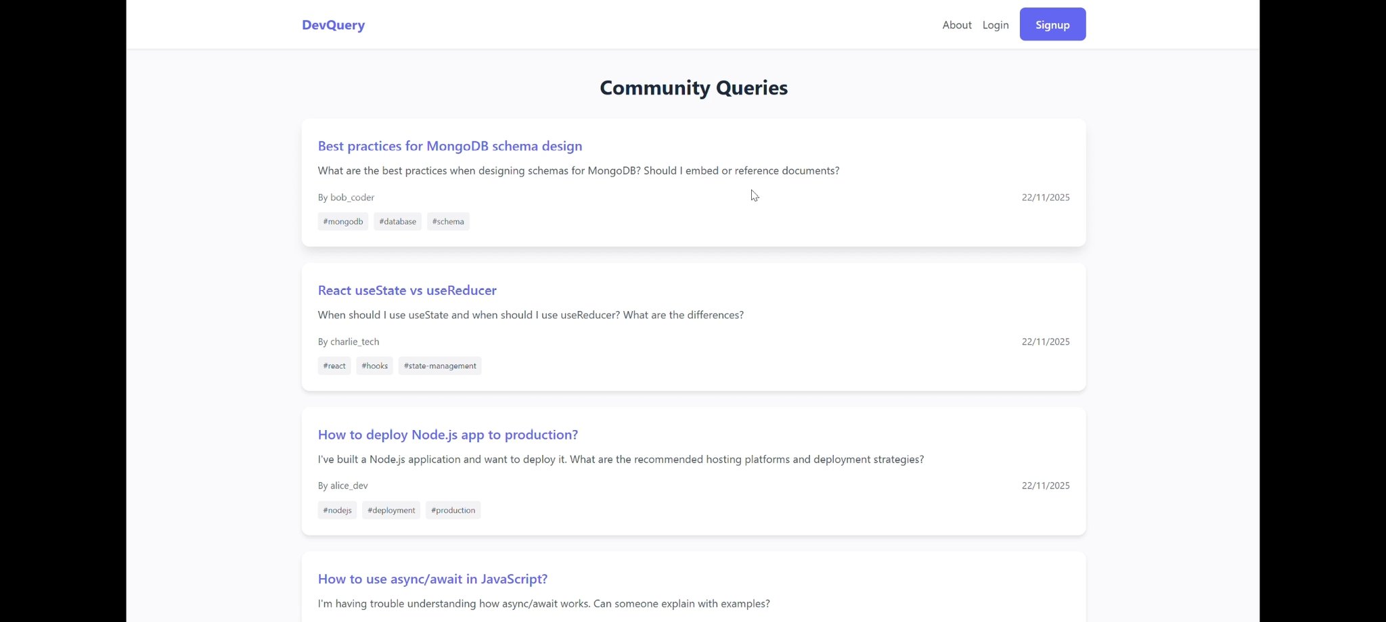Open 'How to deploy Node.js app' query
Viewport: 1386px width, 622px height.
click(447, 435)
